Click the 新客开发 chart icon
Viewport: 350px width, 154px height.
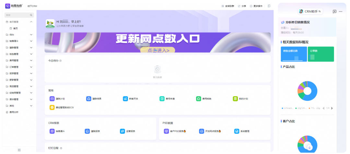pyautogui.click(x=125, y=99)
